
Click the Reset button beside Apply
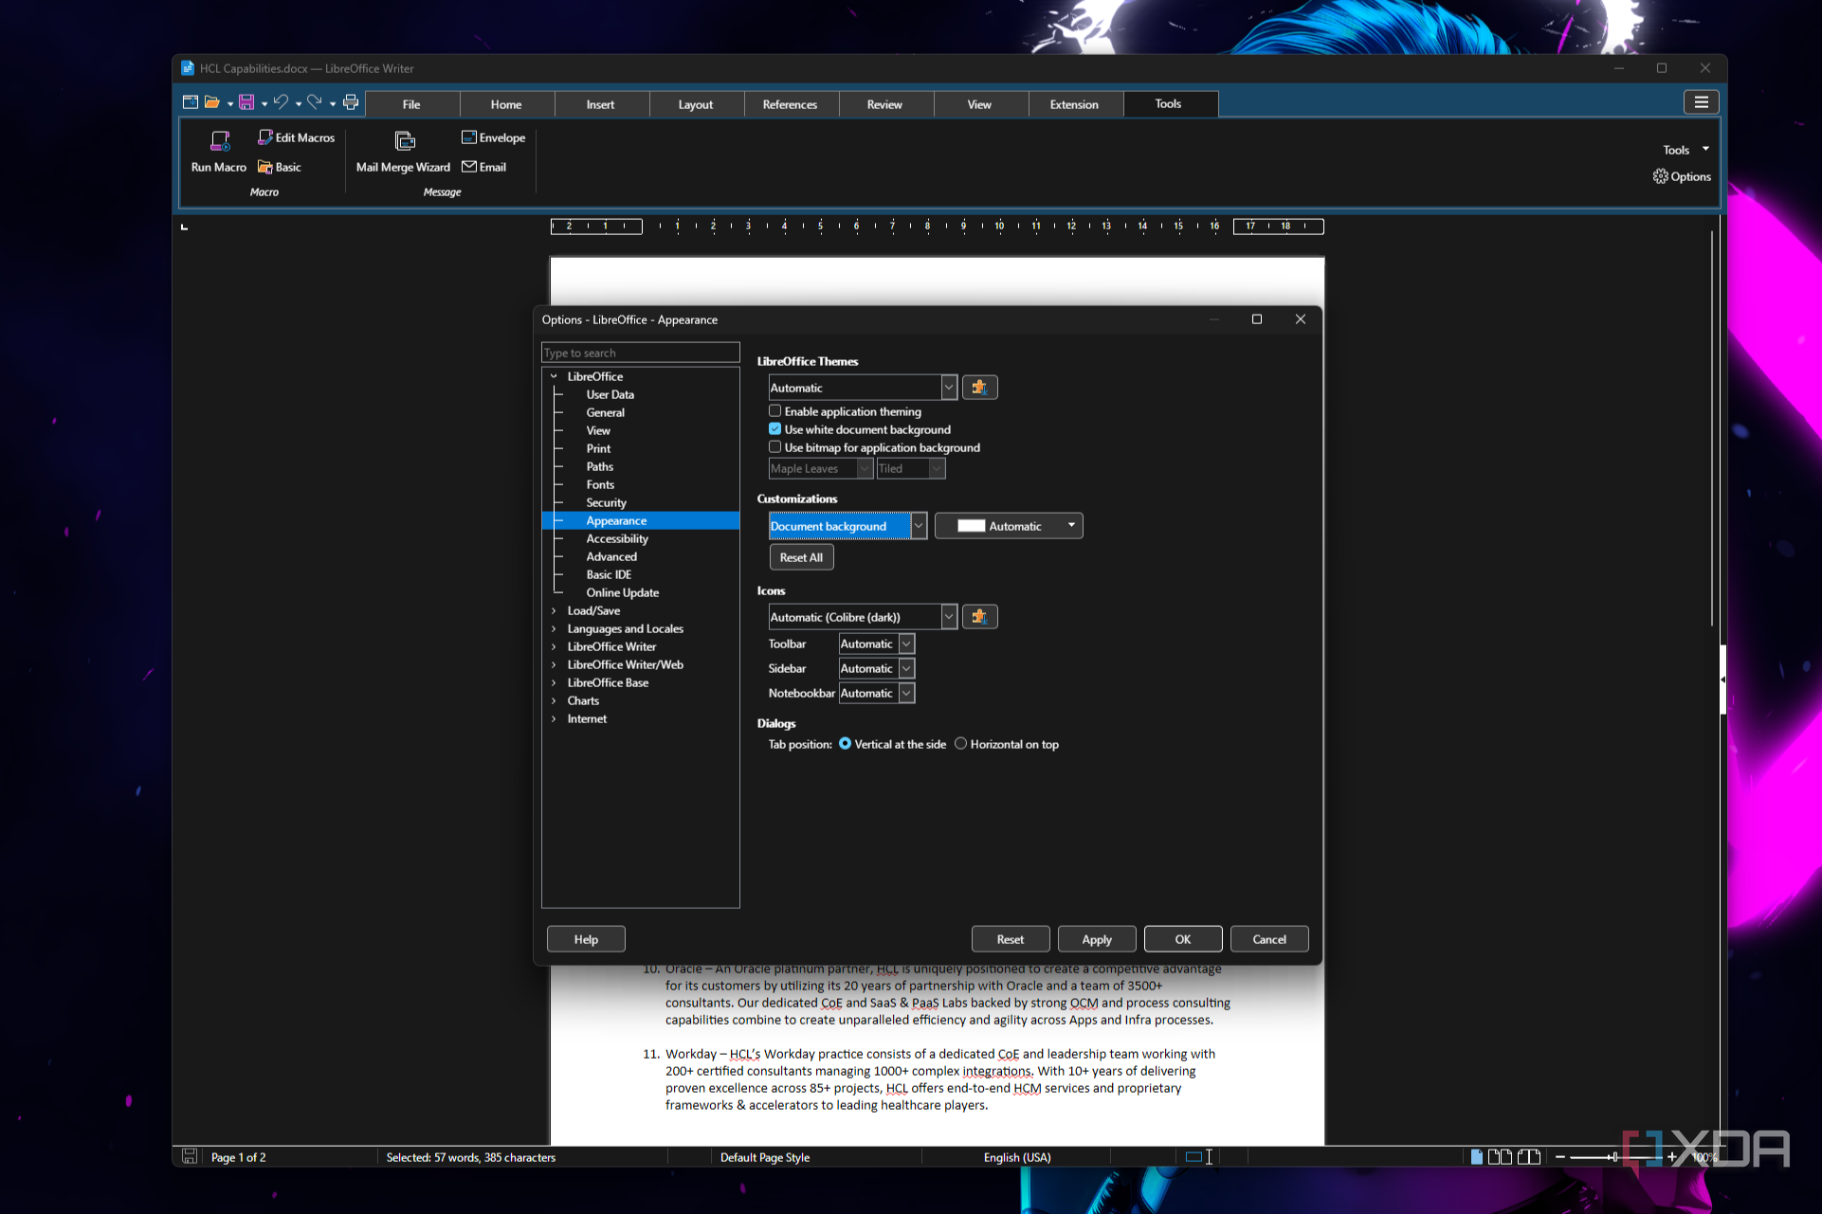tap(1011, 939)
